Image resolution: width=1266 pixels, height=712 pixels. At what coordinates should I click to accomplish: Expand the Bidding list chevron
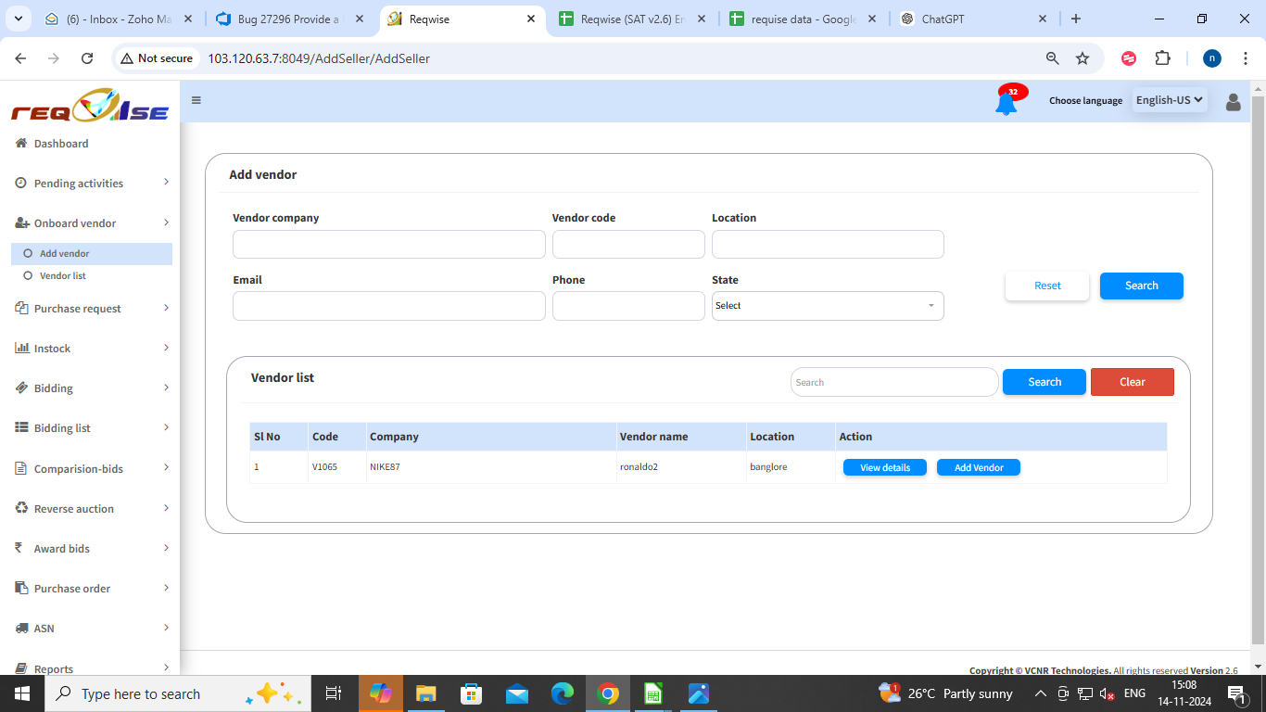166,427
